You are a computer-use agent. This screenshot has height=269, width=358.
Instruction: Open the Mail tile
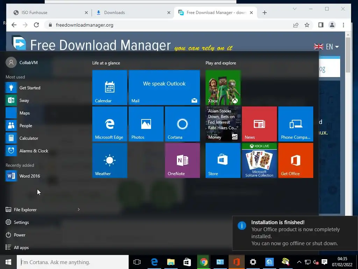click(x=164, y=87)
